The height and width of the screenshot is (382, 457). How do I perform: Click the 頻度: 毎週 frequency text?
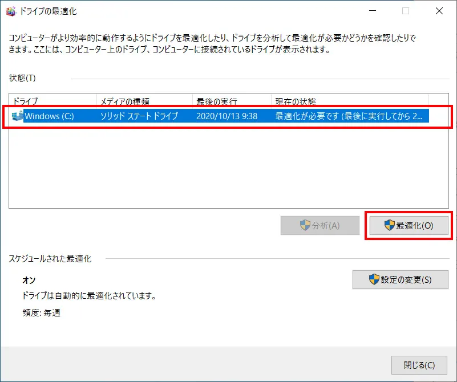(x=42, y=312)
